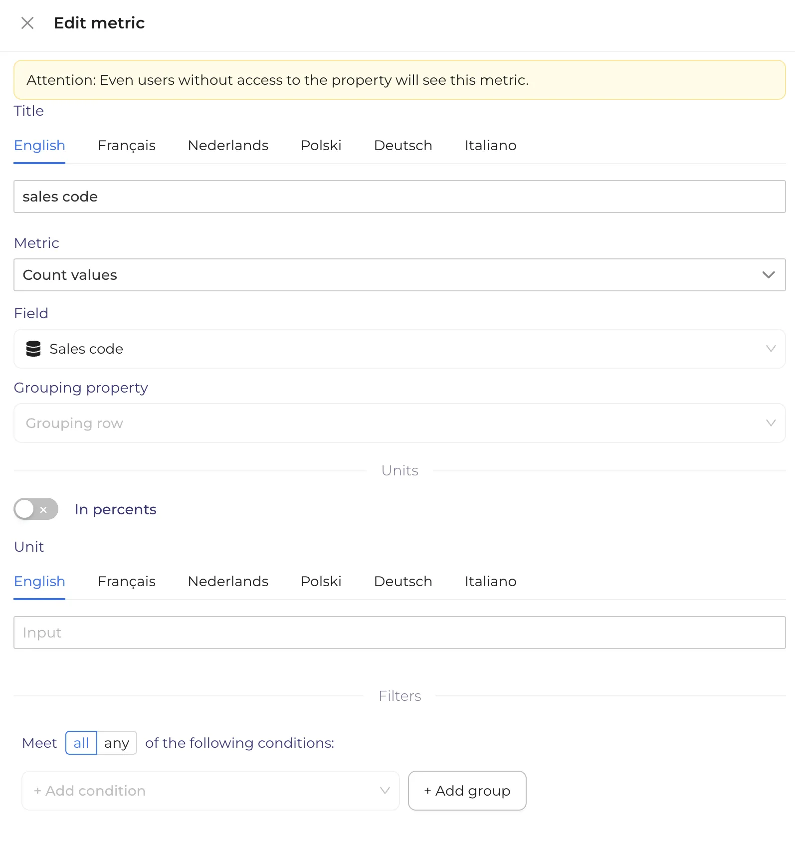Switch Title language to Deutsch tab
This screenshot has width=795, height=854.
tap(403, 146)
